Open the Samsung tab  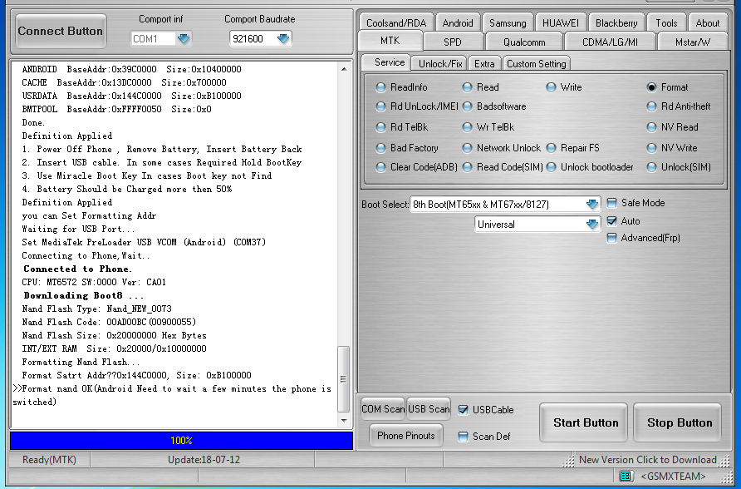(x=508, y=22)
